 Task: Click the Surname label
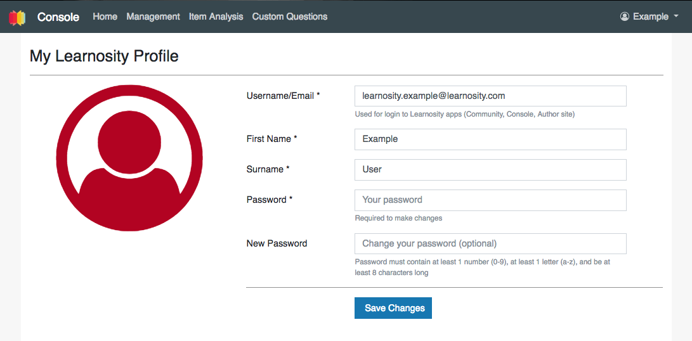pyautogui.click(x=268, y=169)
